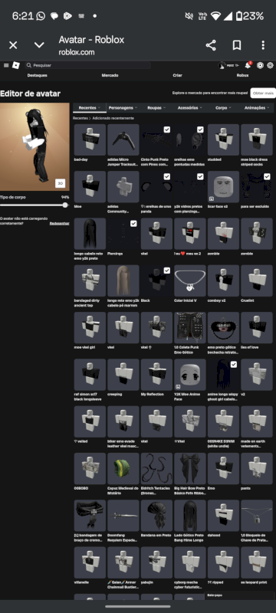
Task: Click the Obter mais button
Action: (263, 93)
